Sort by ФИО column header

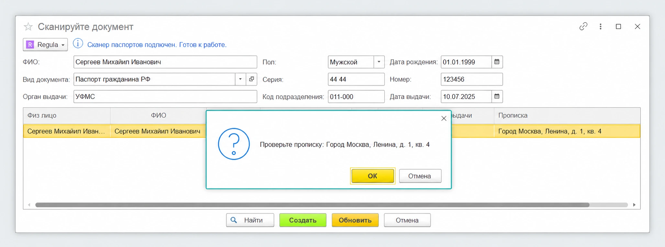158,116
